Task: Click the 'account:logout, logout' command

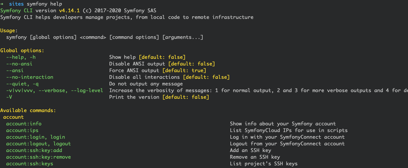Action: (x=39, y=144)
